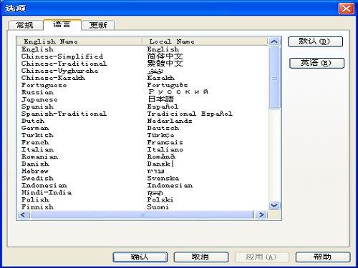358x268 pixels.
Task: Select the 语言 tab
Action: click(62, 24)
